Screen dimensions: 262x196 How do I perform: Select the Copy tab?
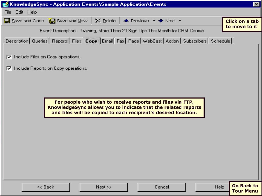pos(91,41)
